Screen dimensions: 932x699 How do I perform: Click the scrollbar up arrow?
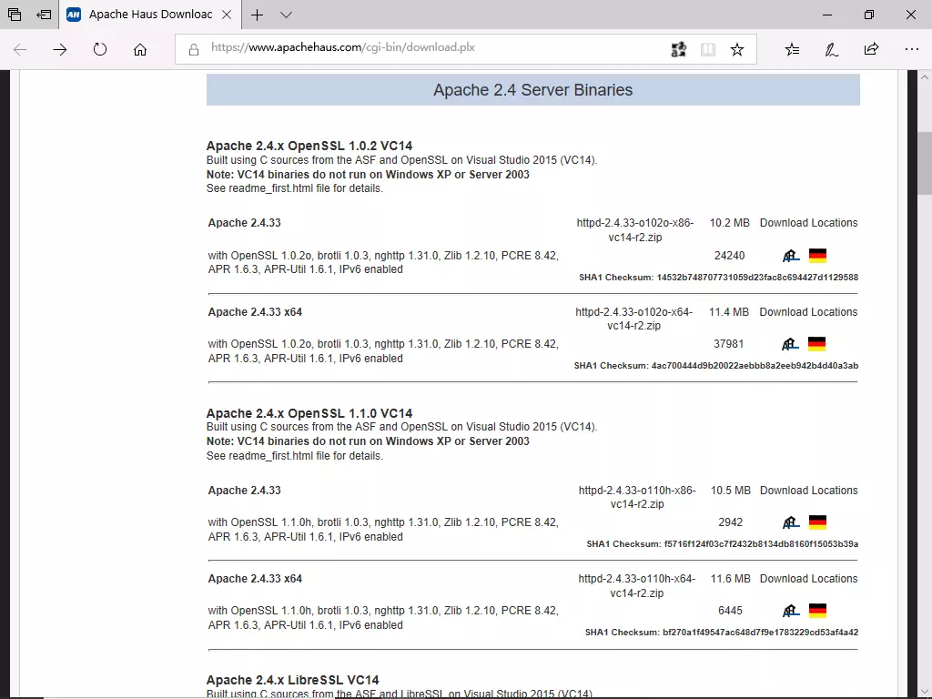pyautogui.click(x=925, y=77)
